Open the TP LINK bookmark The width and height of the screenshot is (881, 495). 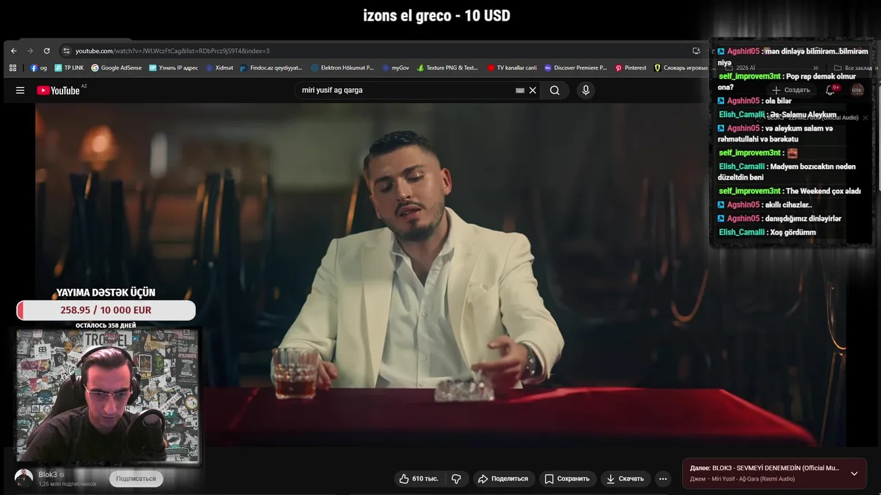click(69, 68)
